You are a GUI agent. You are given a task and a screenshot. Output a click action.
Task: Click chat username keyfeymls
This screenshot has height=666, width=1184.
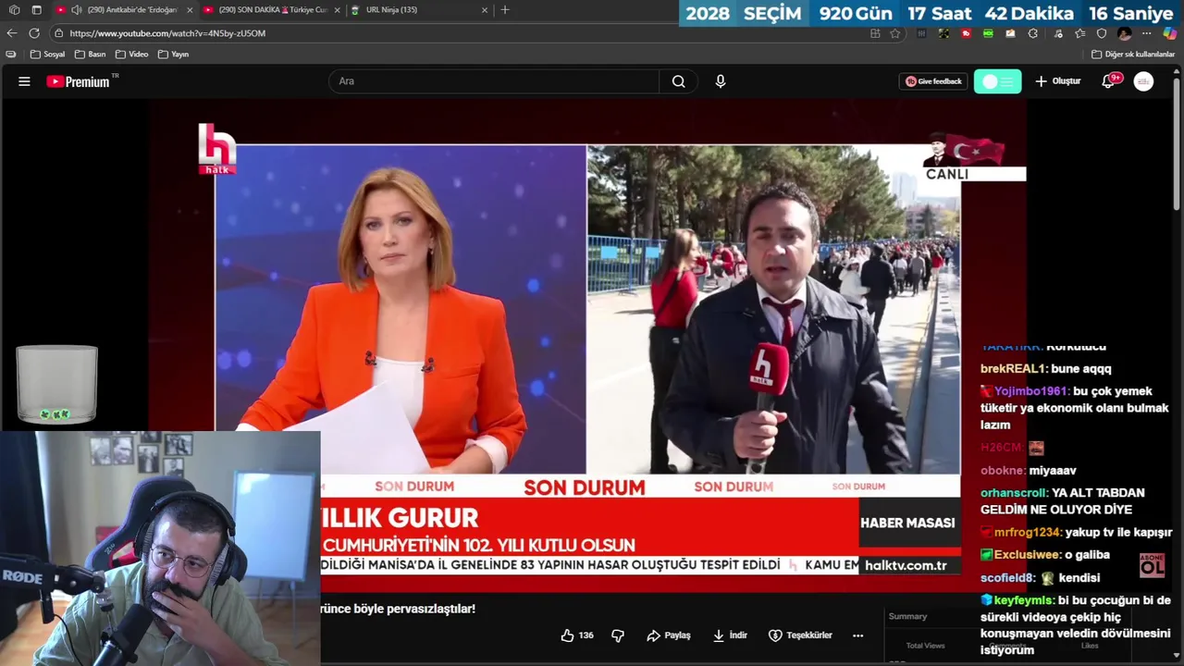1024,600
